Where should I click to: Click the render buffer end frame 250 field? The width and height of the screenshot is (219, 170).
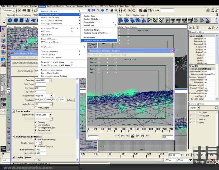pos(168,137)
